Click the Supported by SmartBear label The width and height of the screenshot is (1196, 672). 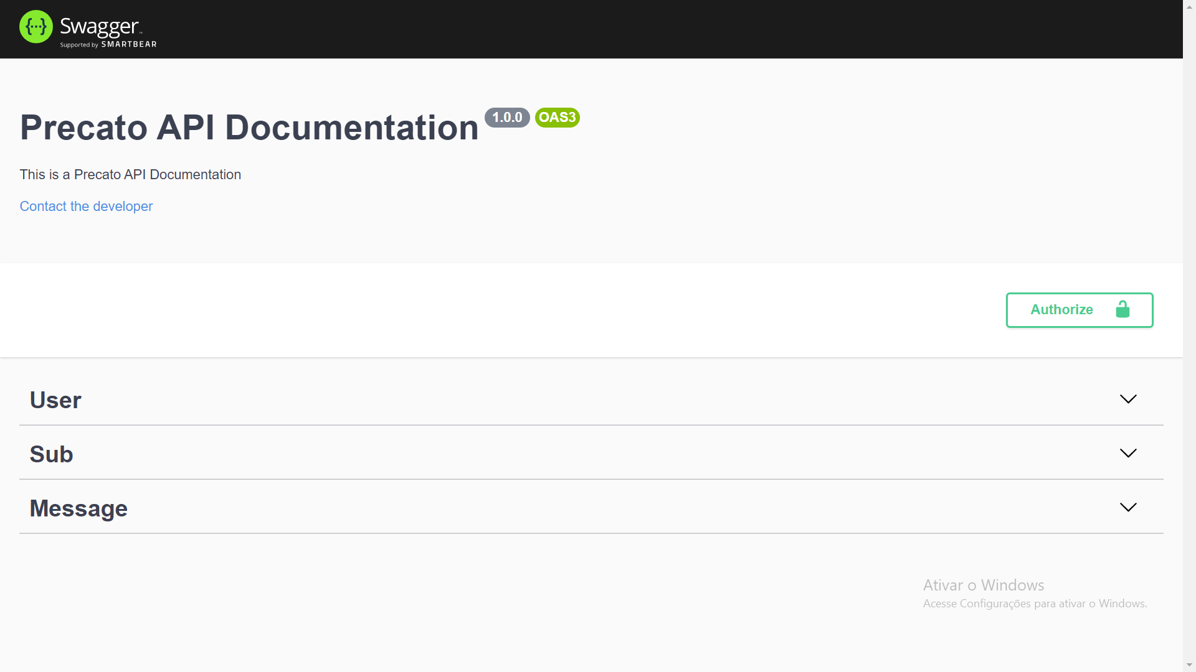click(x=108, y=45)
